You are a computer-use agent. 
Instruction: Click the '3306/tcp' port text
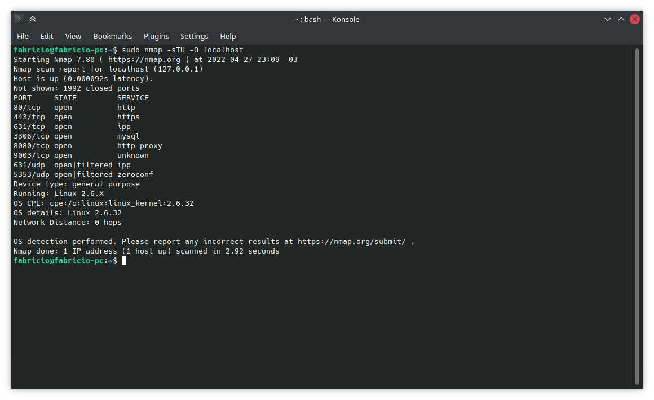(31, 136)
